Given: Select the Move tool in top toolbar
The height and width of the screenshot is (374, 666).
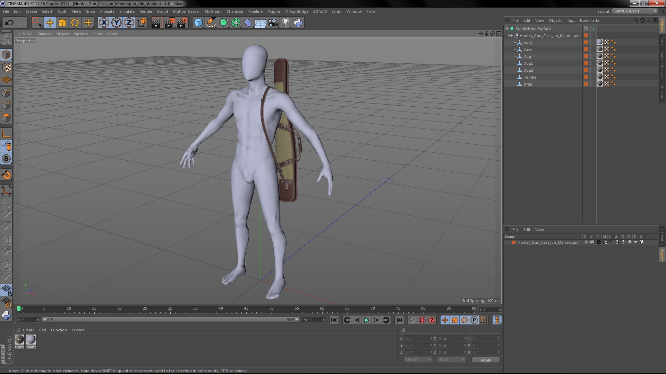Looking at the screenshot, I should 50,23.
